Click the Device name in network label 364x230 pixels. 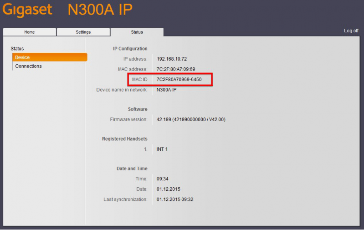pyautogui.click(x=122, y=90)
